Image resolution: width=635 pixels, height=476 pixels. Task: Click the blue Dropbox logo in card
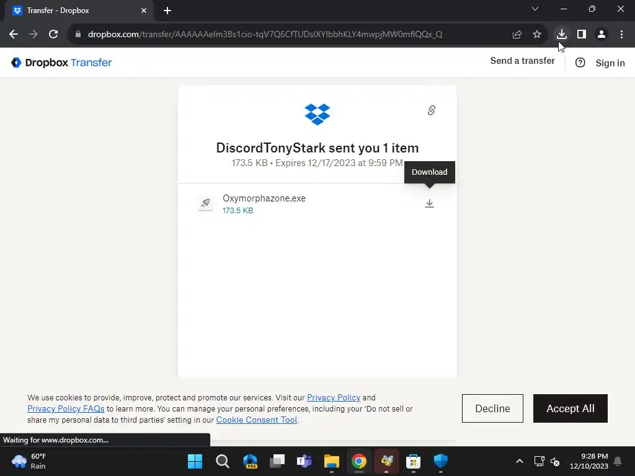[317, 115]
